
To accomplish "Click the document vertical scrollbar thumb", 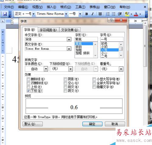I will click(145, 46).
